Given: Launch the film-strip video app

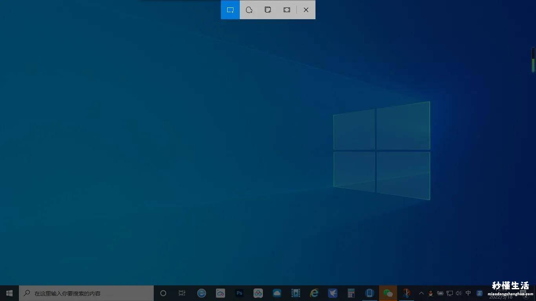Looking at the screenshot, I should pos(296,293).
